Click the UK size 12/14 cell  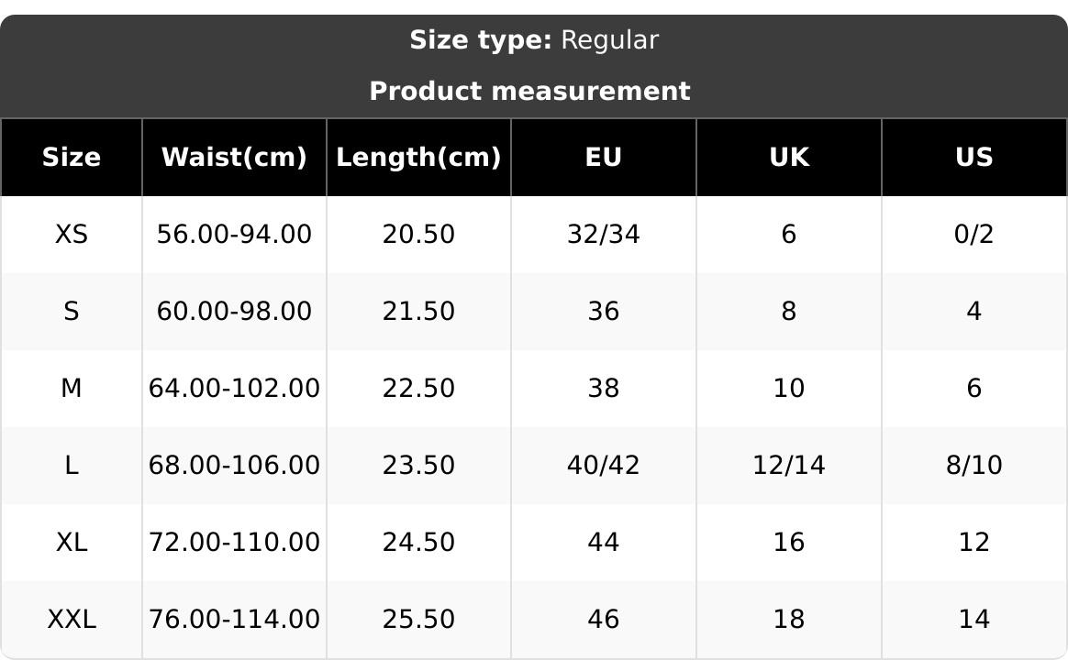(x=789, y=466)
